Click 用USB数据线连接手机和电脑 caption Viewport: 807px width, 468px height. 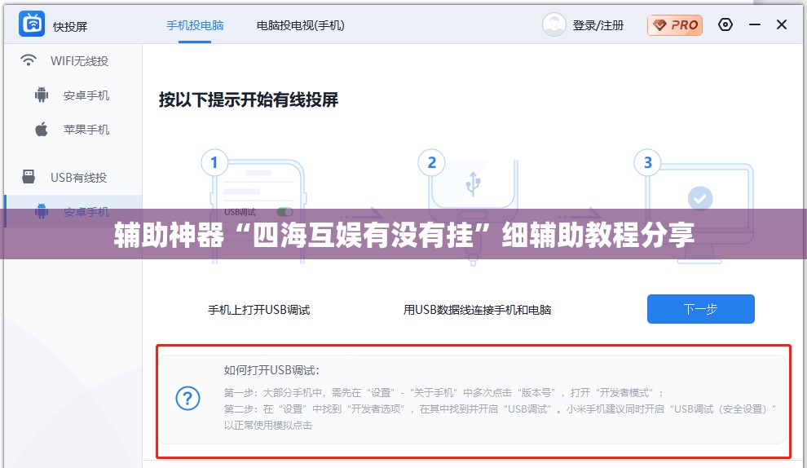(x=477, y=310)
